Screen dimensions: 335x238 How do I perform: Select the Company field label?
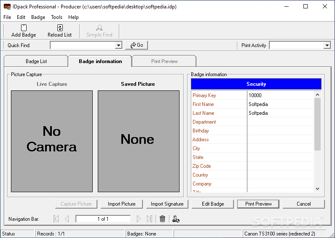tap(202, 184)
